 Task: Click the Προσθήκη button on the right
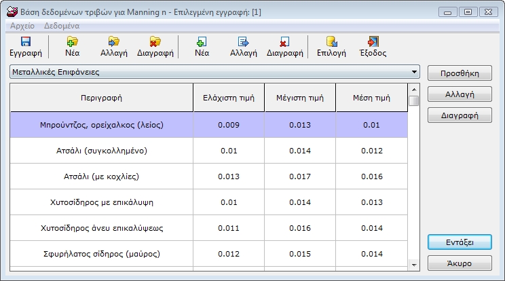click(x=460, y=73)
